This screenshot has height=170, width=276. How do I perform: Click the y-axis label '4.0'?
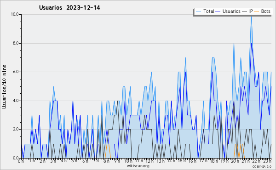click(x=16, y=101)
